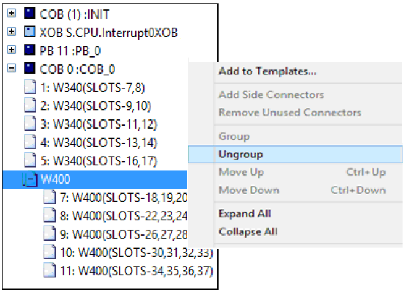The height and width of the screenshot is (292, 409).
Task: Click page icon for 8: W400(SLOTS-22,23,24
Action: tap(49, 215)
